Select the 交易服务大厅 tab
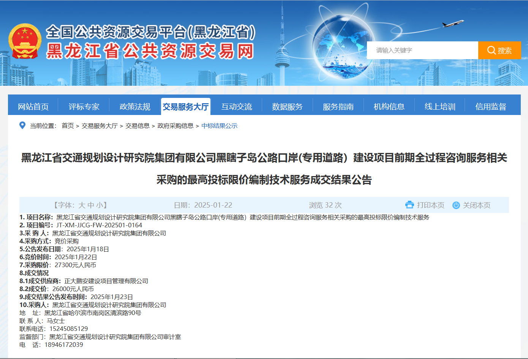The image size is (528, 359). tap(186, 107)
